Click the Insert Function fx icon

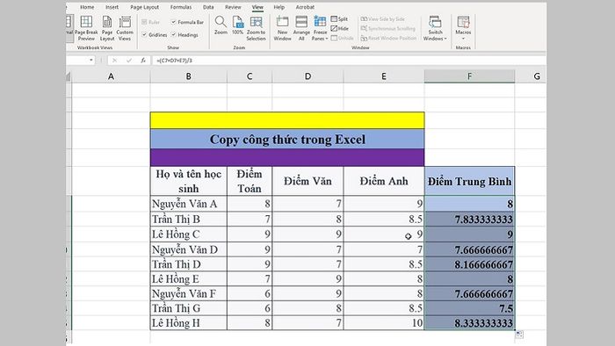[x=143, y=61]
